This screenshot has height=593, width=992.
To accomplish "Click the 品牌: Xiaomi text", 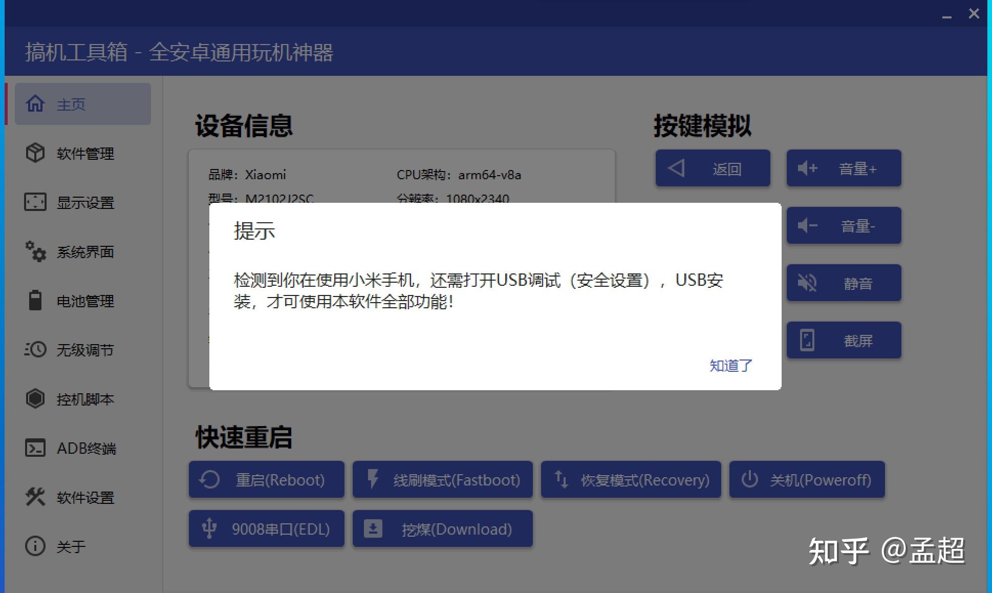I will click(247, 175).
